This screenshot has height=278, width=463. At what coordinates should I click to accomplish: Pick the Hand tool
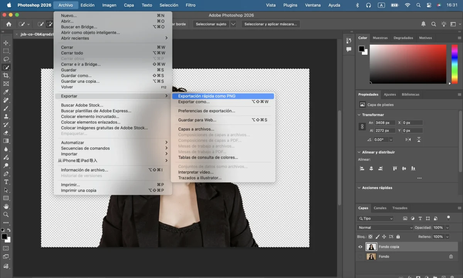tap(6, 206)
